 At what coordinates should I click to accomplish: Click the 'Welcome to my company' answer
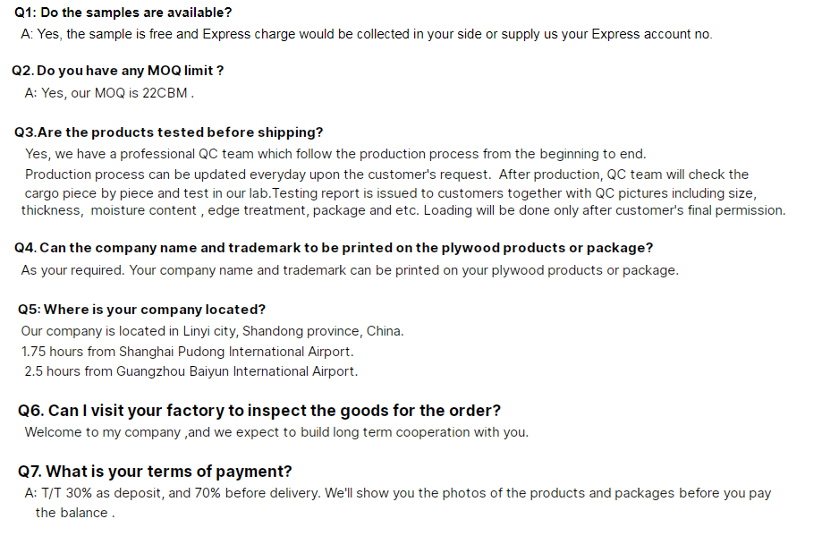[x=276, y=432]
